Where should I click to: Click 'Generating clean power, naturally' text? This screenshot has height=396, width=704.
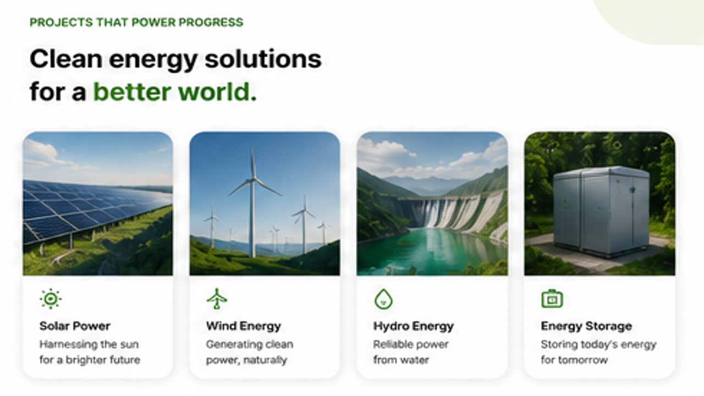[250, 353]
